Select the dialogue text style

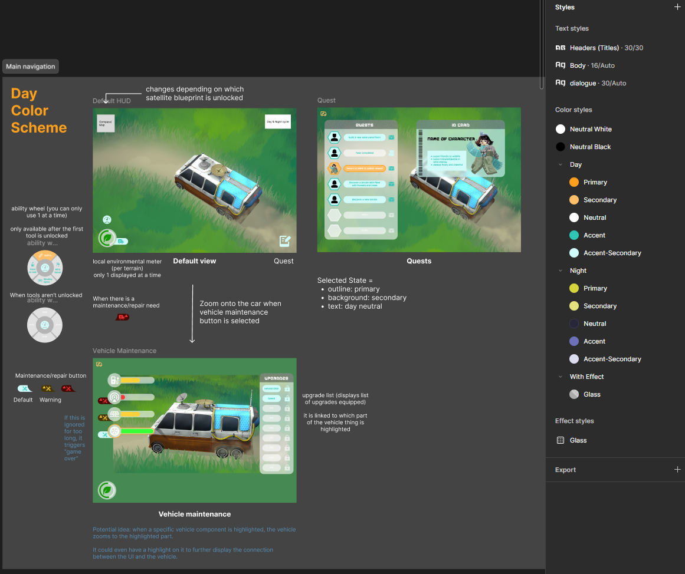[x=582, y=83]
